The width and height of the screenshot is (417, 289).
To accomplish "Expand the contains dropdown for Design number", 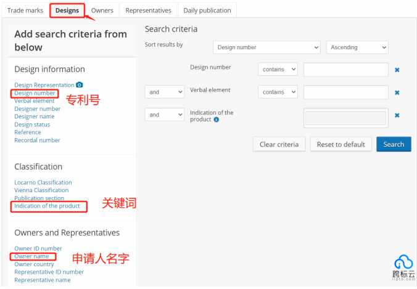I will 278,70.
